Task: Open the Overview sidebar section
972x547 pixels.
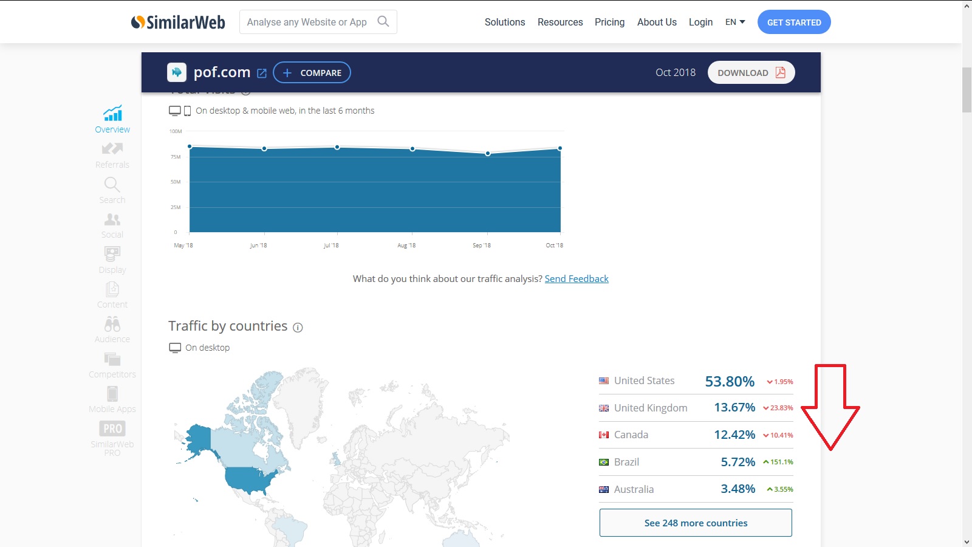Action: pos(112,119)
